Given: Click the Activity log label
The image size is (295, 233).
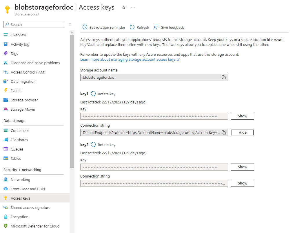Looking at the screenshot, I should [20, 44].
